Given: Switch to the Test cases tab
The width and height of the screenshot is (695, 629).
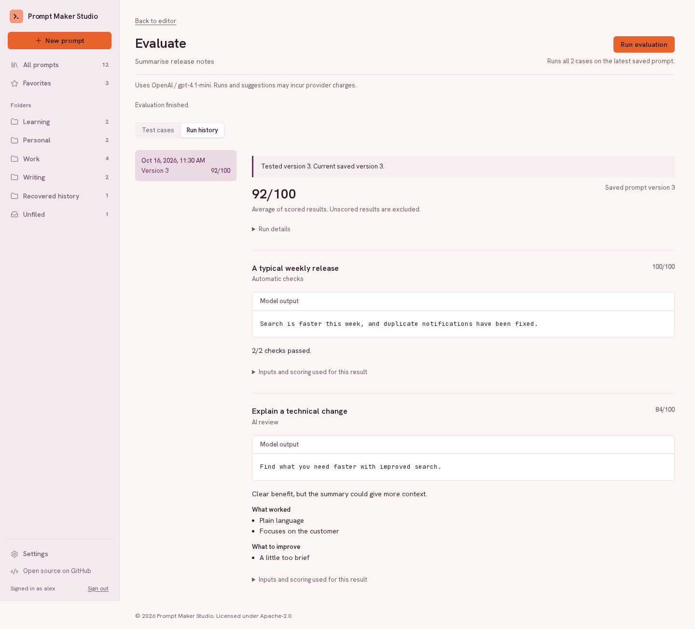Looking at the screenshot, I should (x=158, y=130).
